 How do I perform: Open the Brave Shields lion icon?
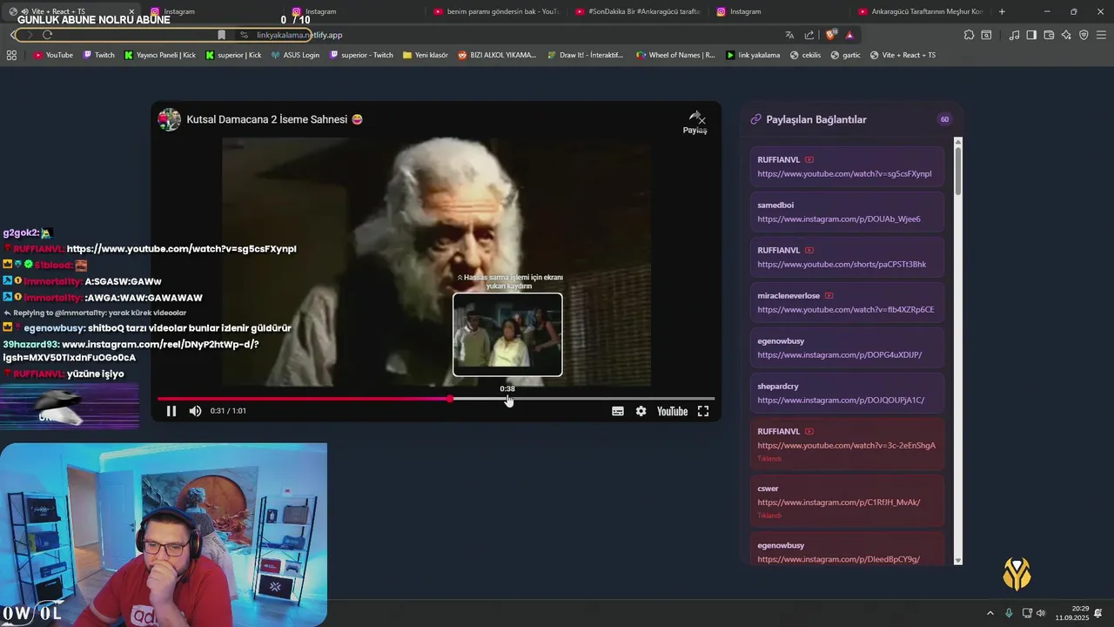[830, 35]
